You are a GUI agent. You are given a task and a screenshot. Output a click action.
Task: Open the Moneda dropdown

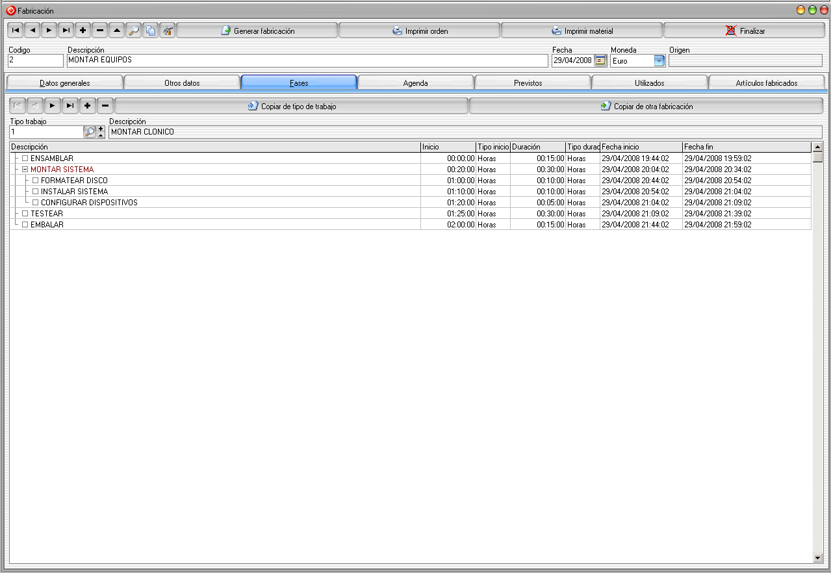[x=659, y=60]
